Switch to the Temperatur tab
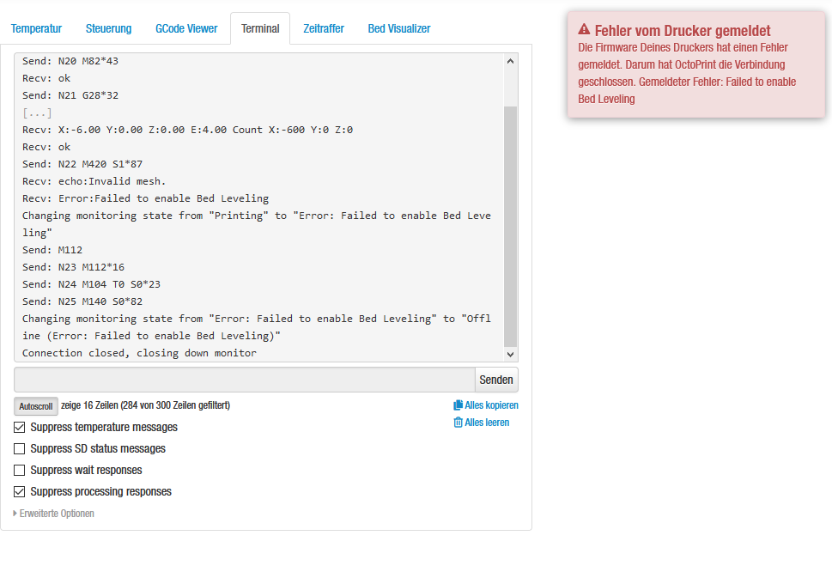The width and height of the screenshot is (832, 578). pyautogui.click(x=36, y=28)
